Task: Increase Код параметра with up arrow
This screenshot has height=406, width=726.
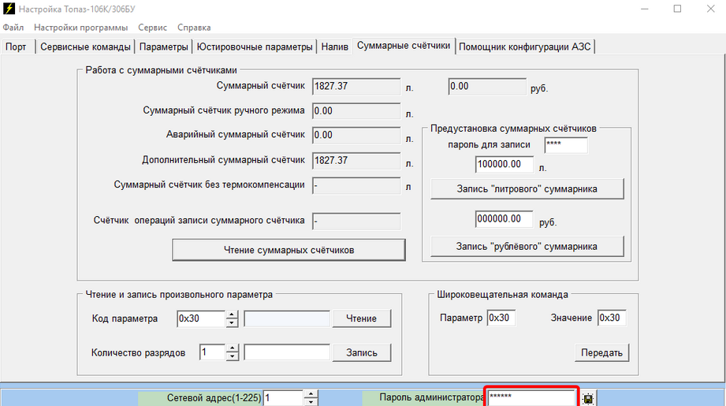Action: pyautogui.click(x=232, y=315)
